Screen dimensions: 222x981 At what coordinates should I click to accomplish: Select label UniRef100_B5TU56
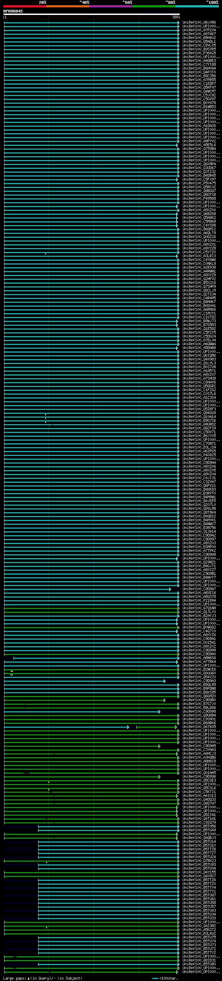pos(199,826)
